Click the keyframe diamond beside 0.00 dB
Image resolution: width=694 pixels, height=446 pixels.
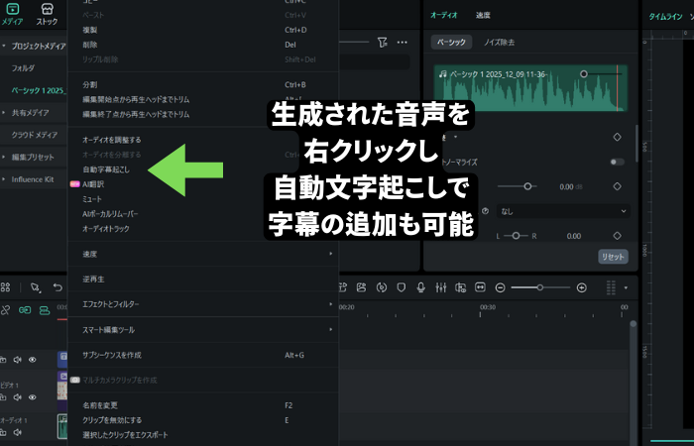pyautogui.click(x=617, y=186)
